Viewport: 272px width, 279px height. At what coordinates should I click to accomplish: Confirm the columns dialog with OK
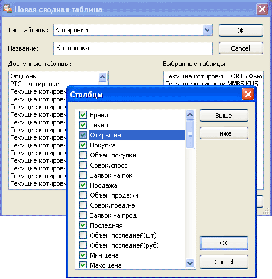tap(224, 243)
